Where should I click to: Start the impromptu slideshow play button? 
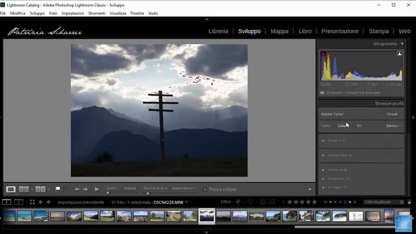(97, 189)
